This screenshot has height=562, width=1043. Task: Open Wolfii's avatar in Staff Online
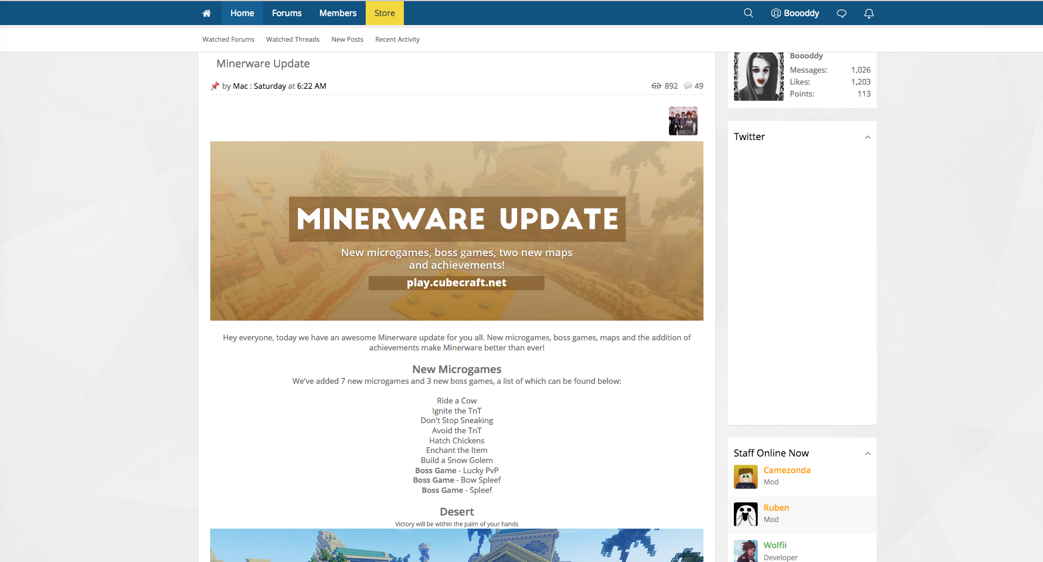pos(746,551)
